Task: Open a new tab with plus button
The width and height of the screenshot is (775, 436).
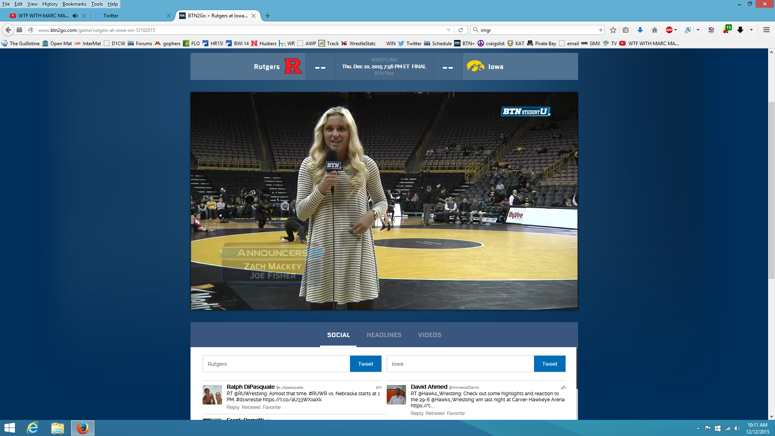Action: coord(268,16)
